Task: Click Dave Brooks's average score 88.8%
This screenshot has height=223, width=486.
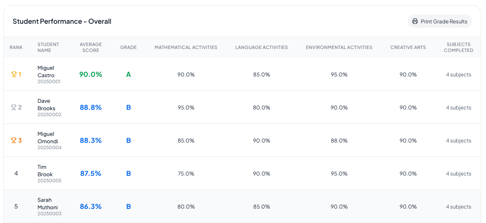Action: (x=90, y=107)
